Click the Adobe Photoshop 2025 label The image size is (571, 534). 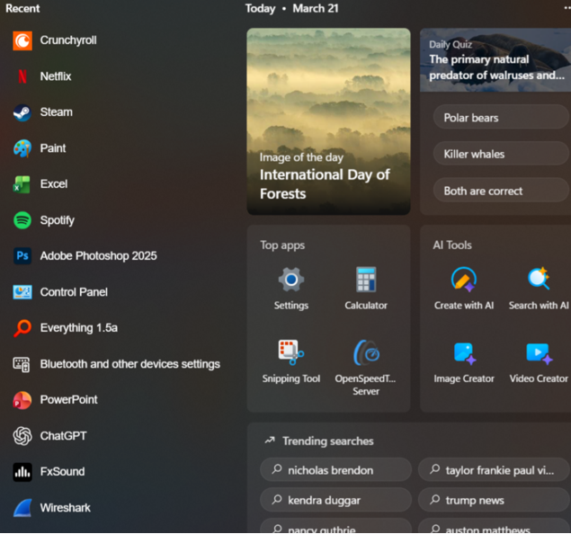pyautogui.click(x=98, y=256)
